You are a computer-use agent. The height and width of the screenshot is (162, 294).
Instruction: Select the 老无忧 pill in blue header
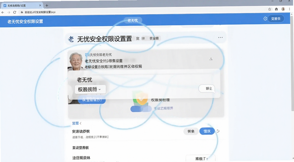pyautogui.click(x=133, y=20)
